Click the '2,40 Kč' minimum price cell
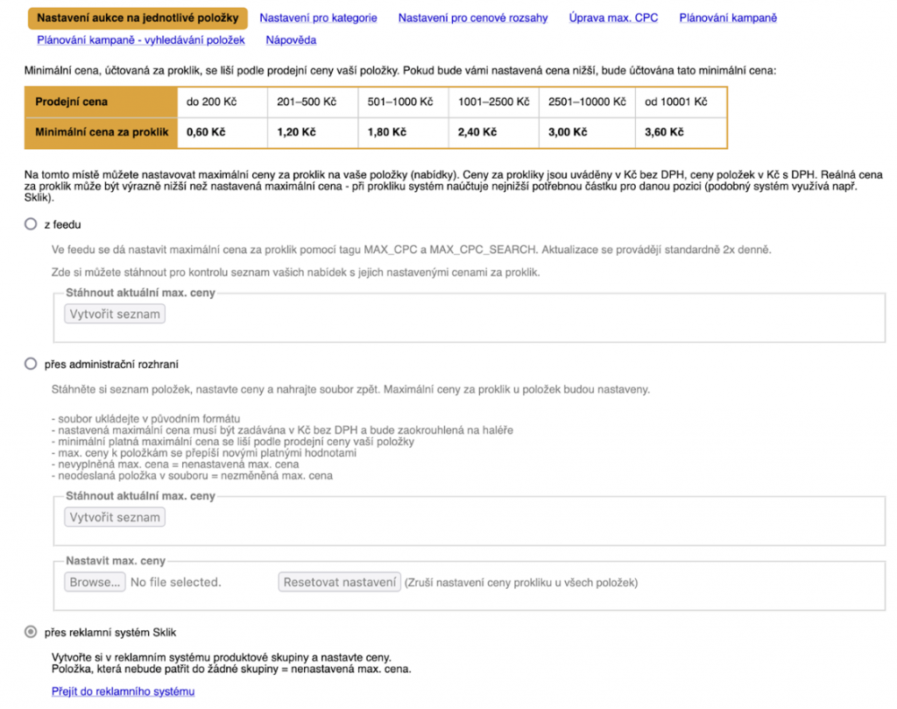Viewport: 897px width, 709px height. pyautogui.click(x=494, y=132)
